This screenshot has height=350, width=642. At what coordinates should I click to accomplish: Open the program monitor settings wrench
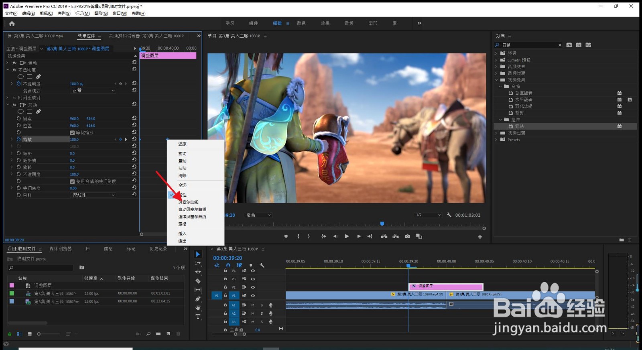tap(449, 215)
